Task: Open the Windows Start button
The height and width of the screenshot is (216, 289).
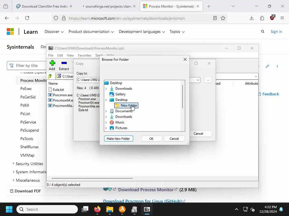Action: coord(9,209)
